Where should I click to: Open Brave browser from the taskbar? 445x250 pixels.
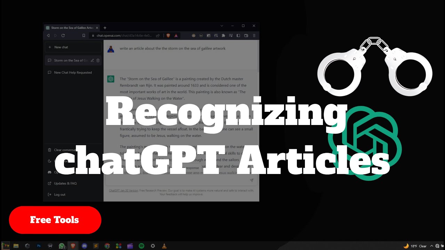(73, 246)
